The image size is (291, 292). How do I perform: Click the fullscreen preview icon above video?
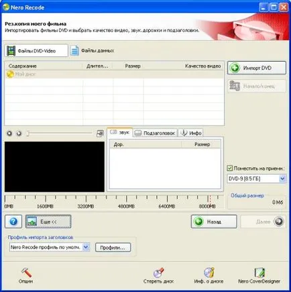(100, 133)
